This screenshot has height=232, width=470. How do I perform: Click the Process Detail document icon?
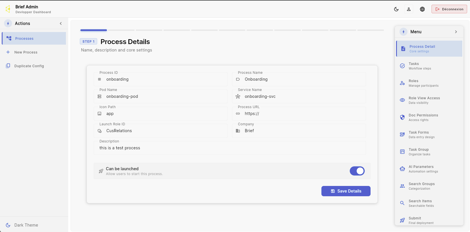pyautogui.click(x=403, y=49)
